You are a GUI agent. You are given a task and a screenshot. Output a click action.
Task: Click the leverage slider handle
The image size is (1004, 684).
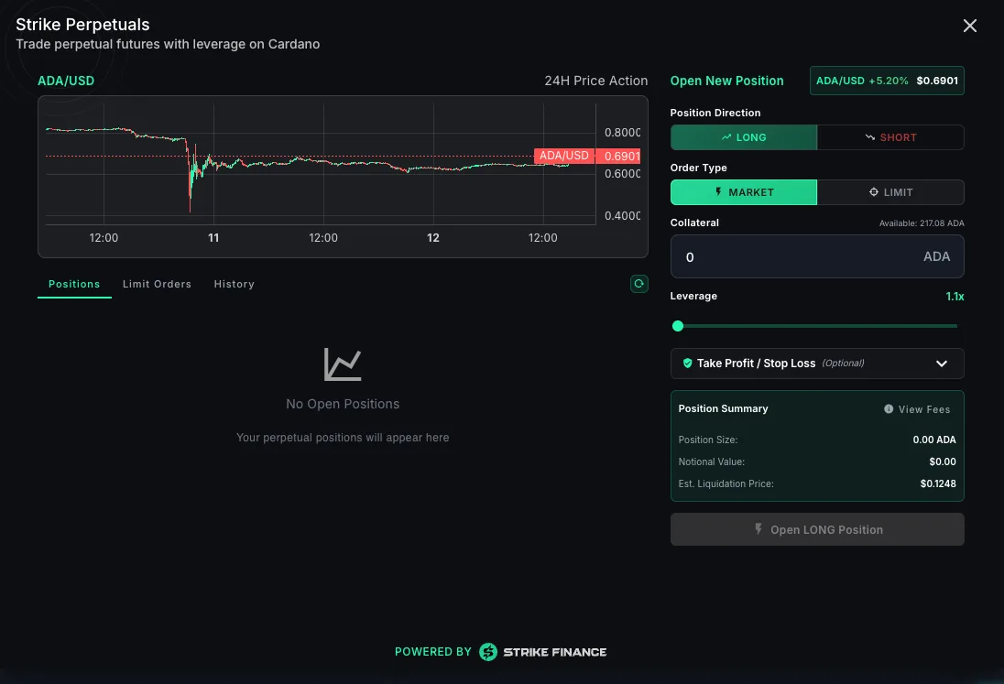(678, 326)
